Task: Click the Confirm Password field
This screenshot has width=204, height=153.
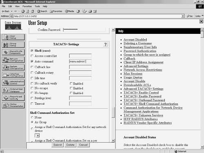Action: tap(84, 30)
